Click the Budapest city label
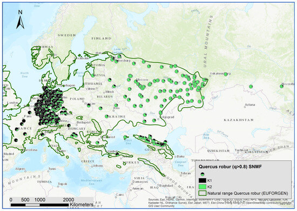The image size is (297, 211). (84, 123)
